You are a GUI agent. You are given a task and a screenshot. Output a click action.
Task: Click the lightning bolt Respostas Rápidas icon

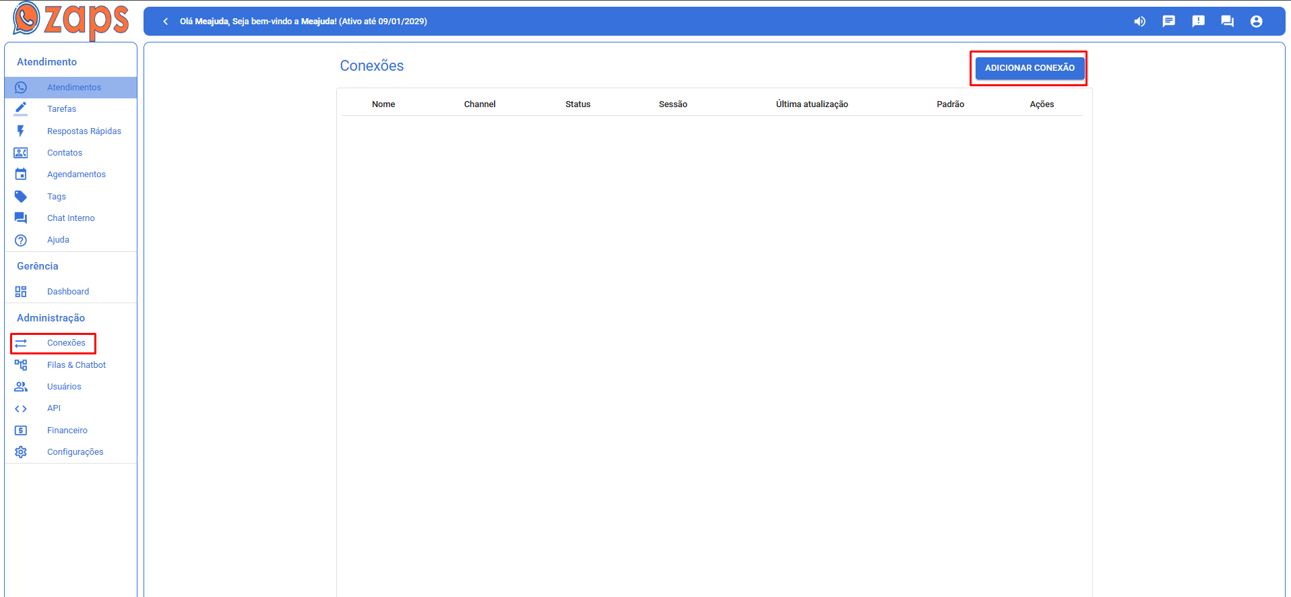click(21, 131)
